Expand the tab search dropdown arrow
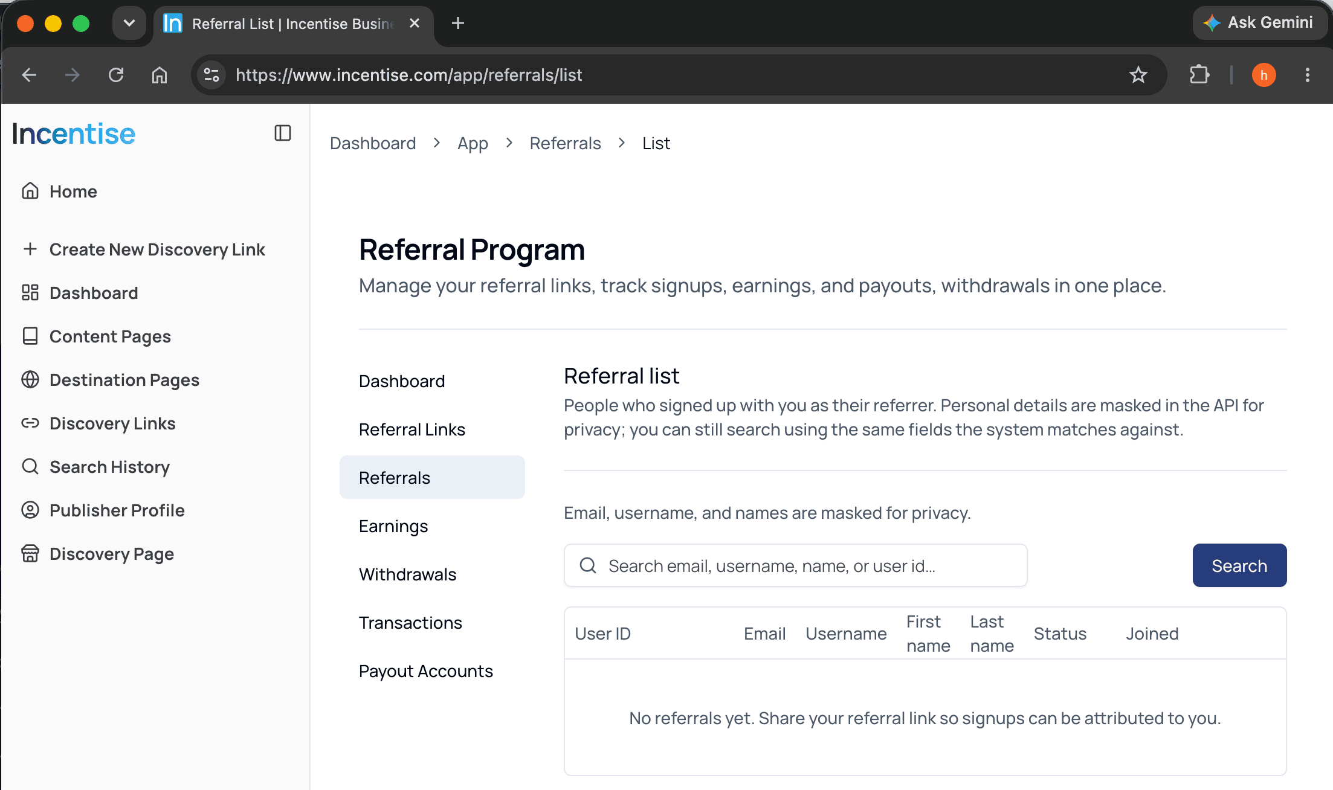The width and height of the screenshot is (1333, 790). [129, 24]
